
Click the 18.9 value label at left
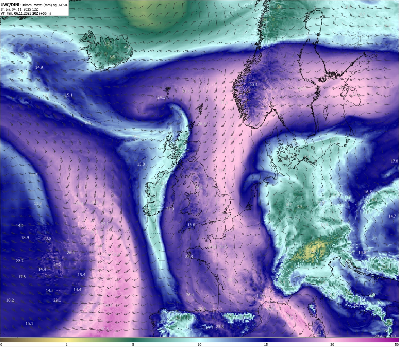pos(25,238)
